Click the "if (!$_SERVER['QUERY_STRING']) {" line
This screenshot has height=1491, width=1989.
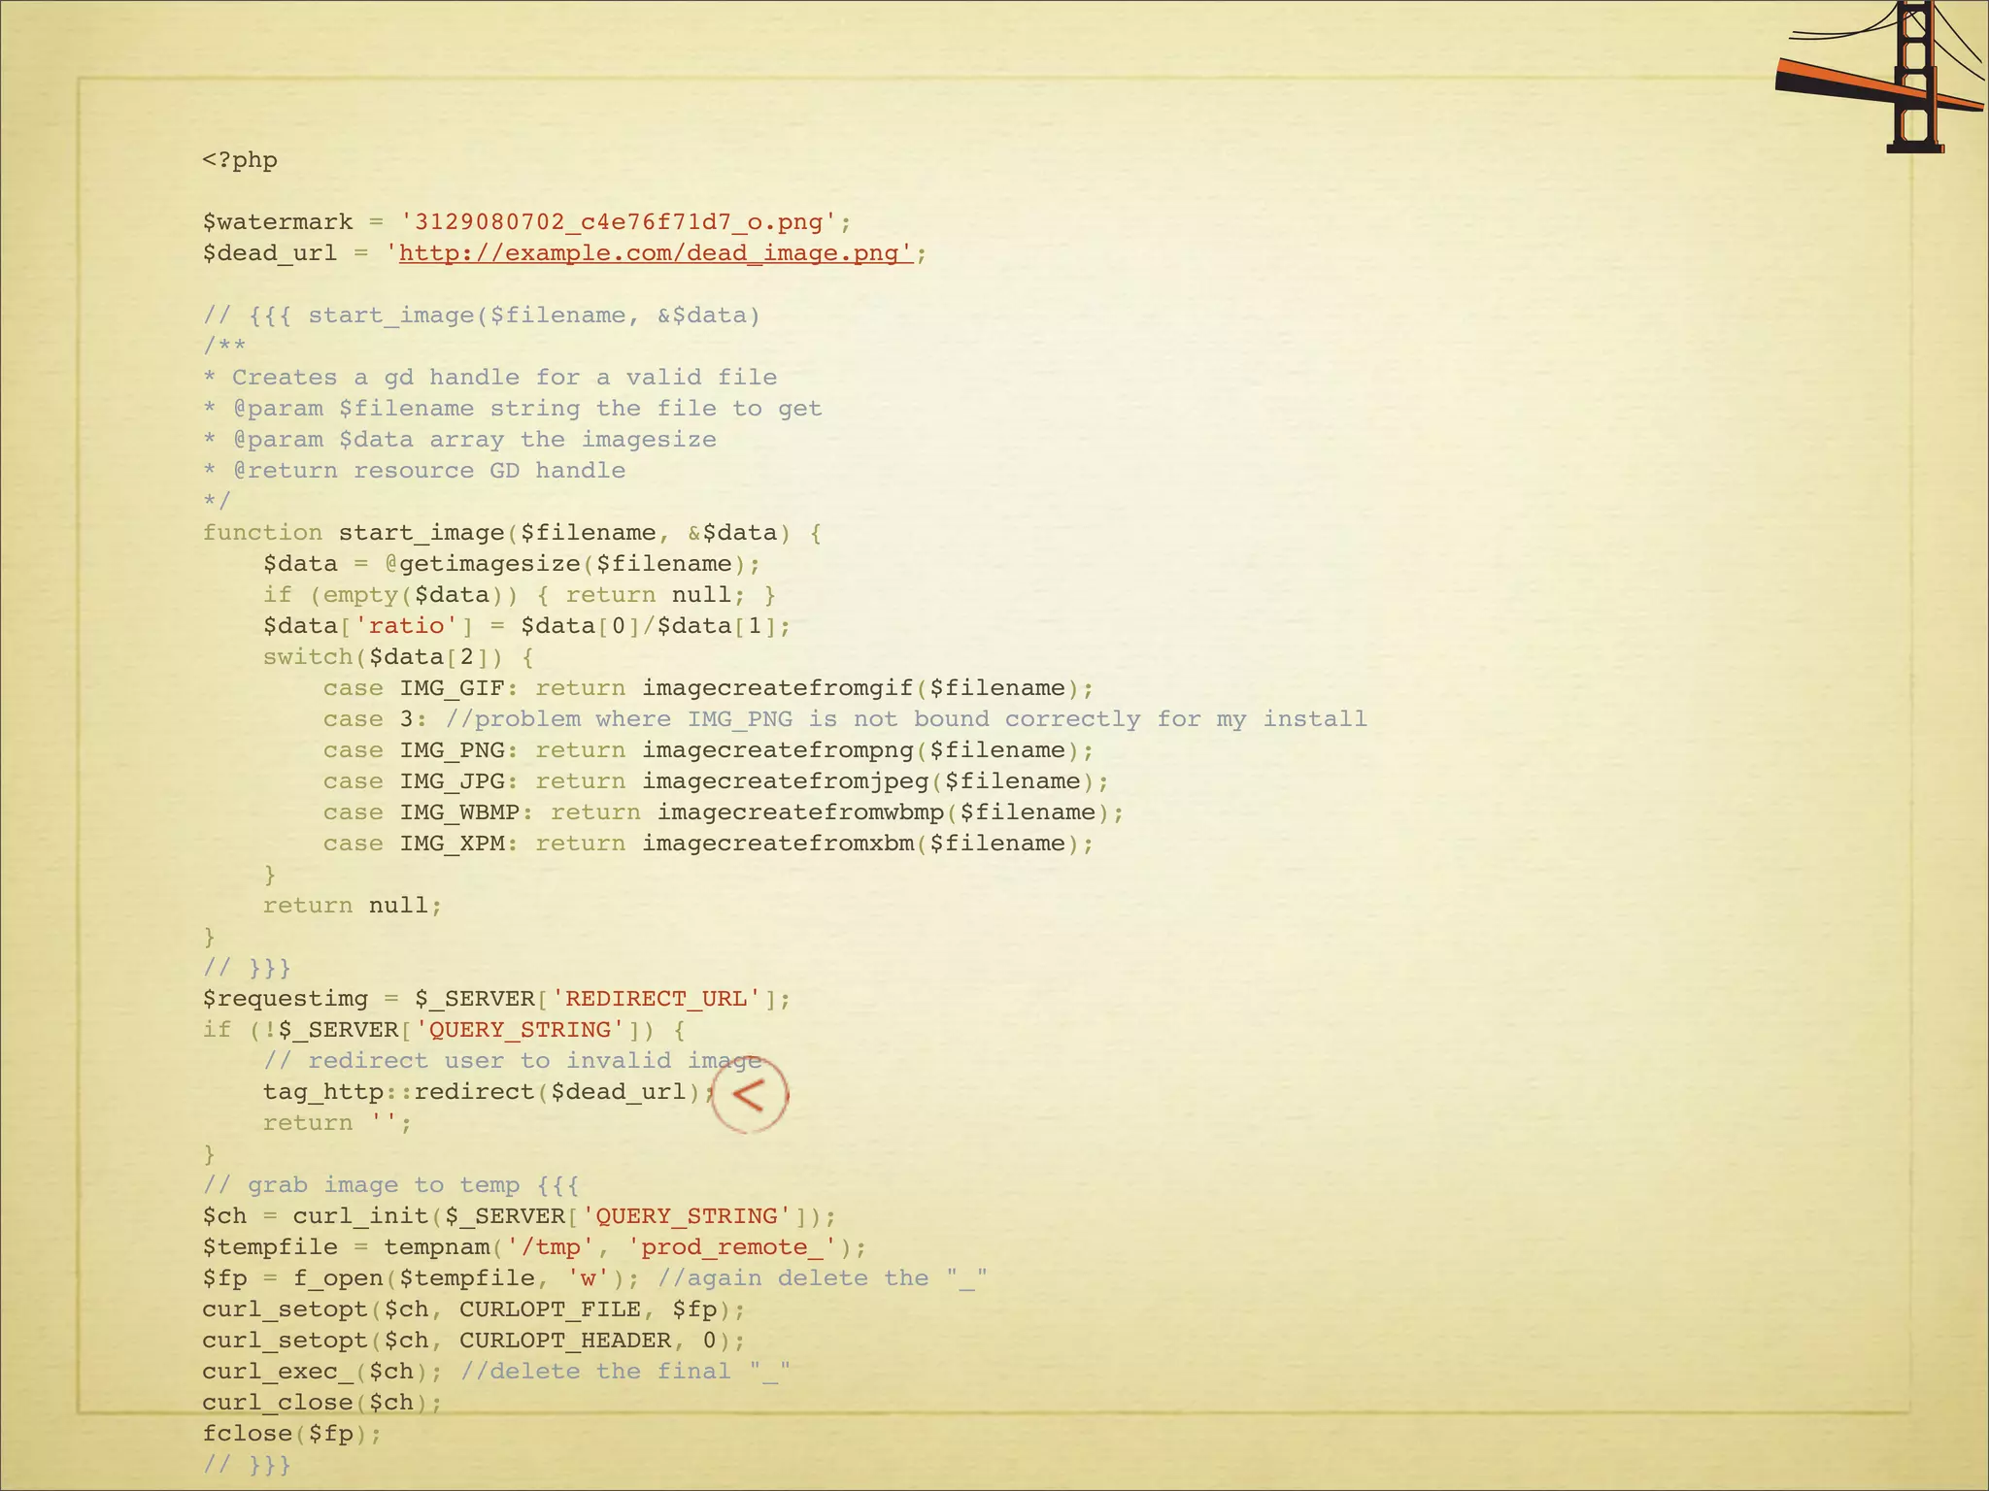pyautogui.click(x=444, y=1030)
